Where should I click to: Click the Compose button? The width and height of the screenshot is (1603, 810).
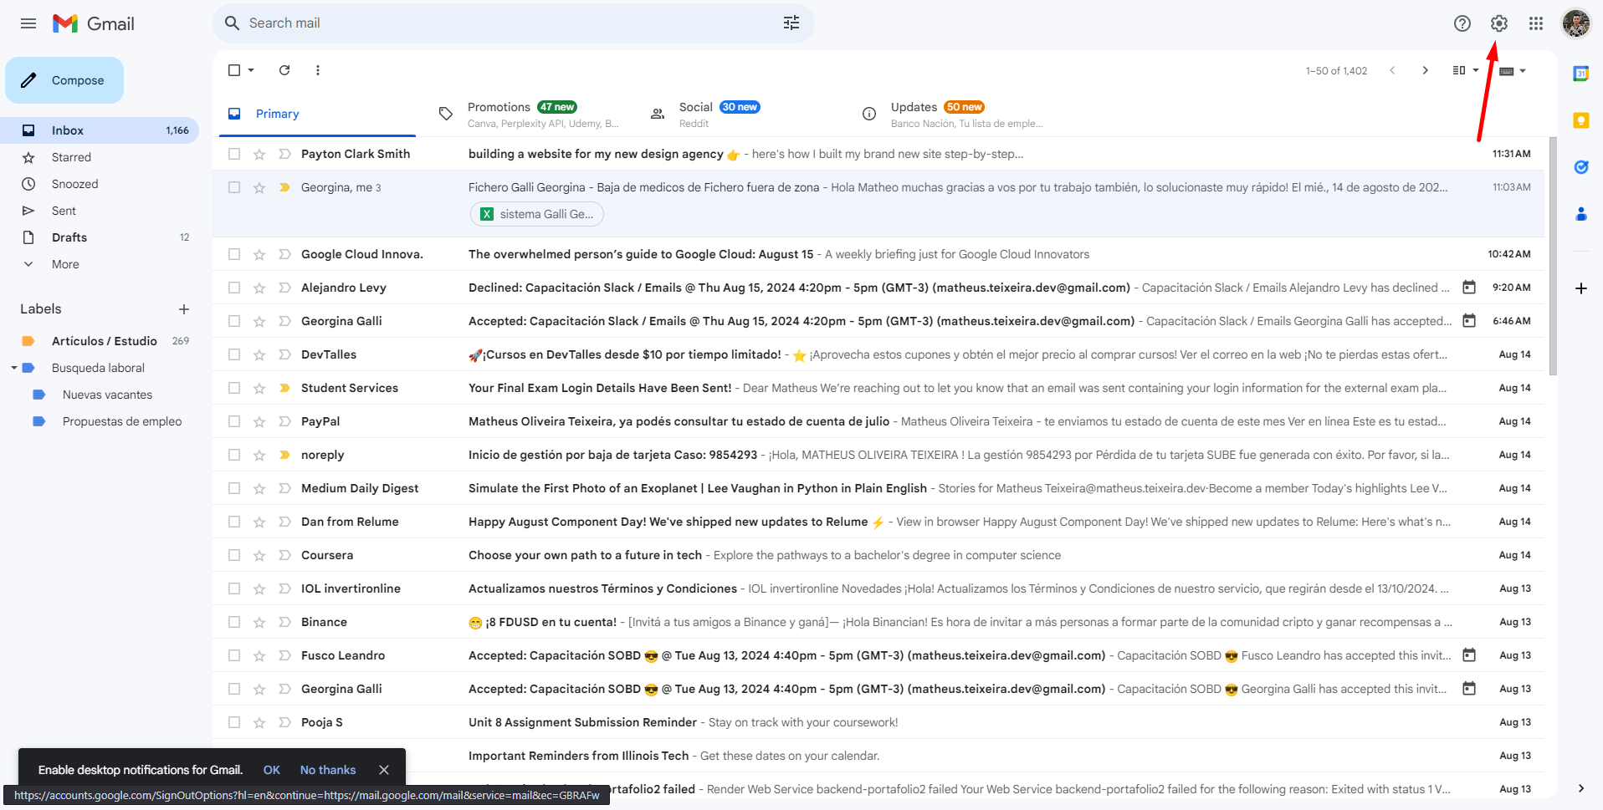pos(64,80)
